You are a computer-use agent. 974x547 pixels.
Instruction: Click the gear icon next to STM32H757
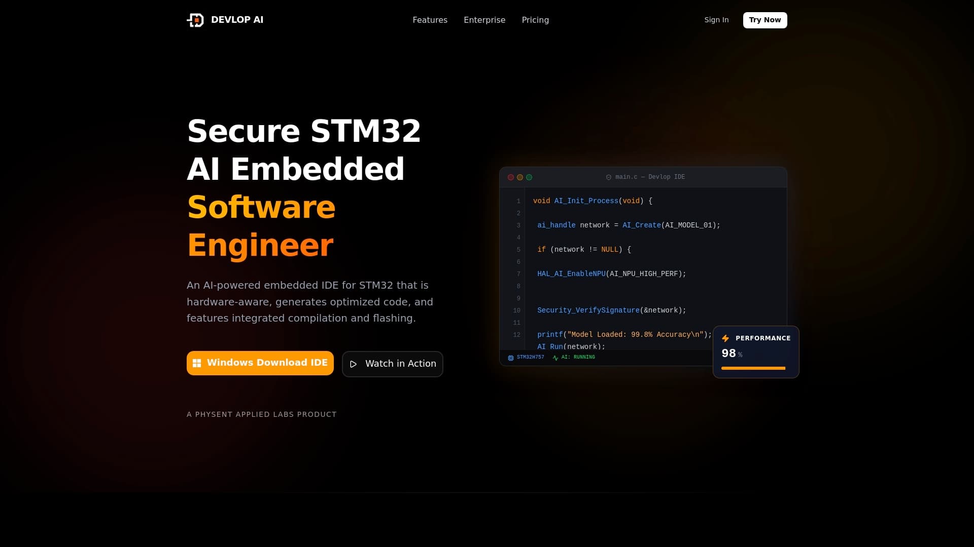pos(511,358)
